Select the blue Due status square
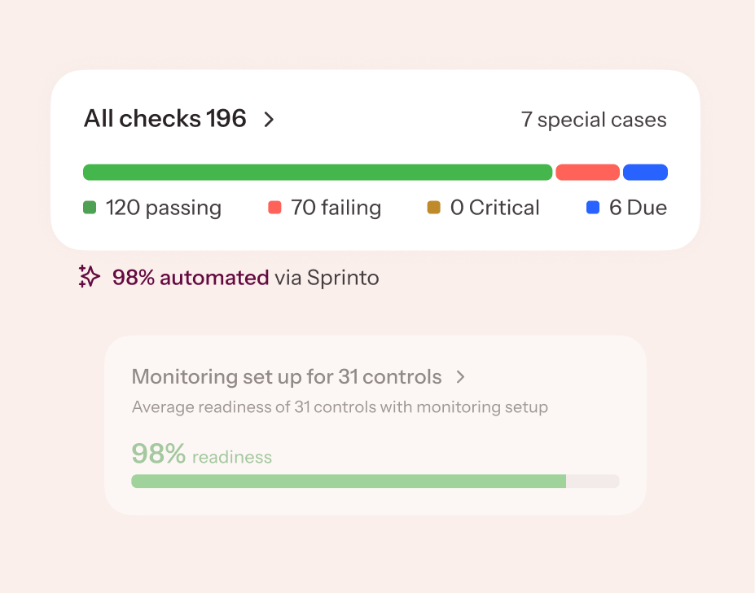Image resolution: width=755 pixels, height=593 pixels. click(x=592, y=207)
